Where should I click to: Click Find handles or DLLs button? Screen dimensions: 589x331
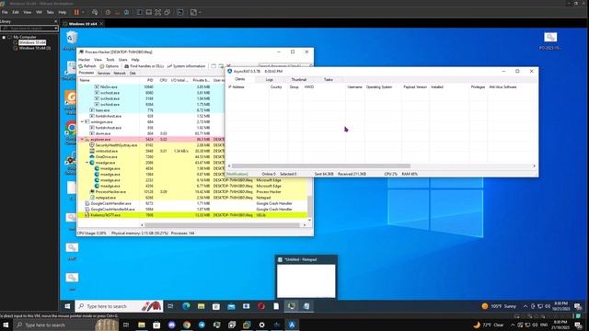[x=144, y=66]
